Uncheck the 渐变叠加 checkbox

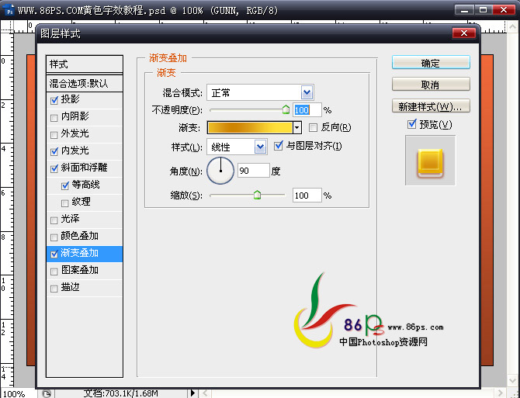[54, 254]
